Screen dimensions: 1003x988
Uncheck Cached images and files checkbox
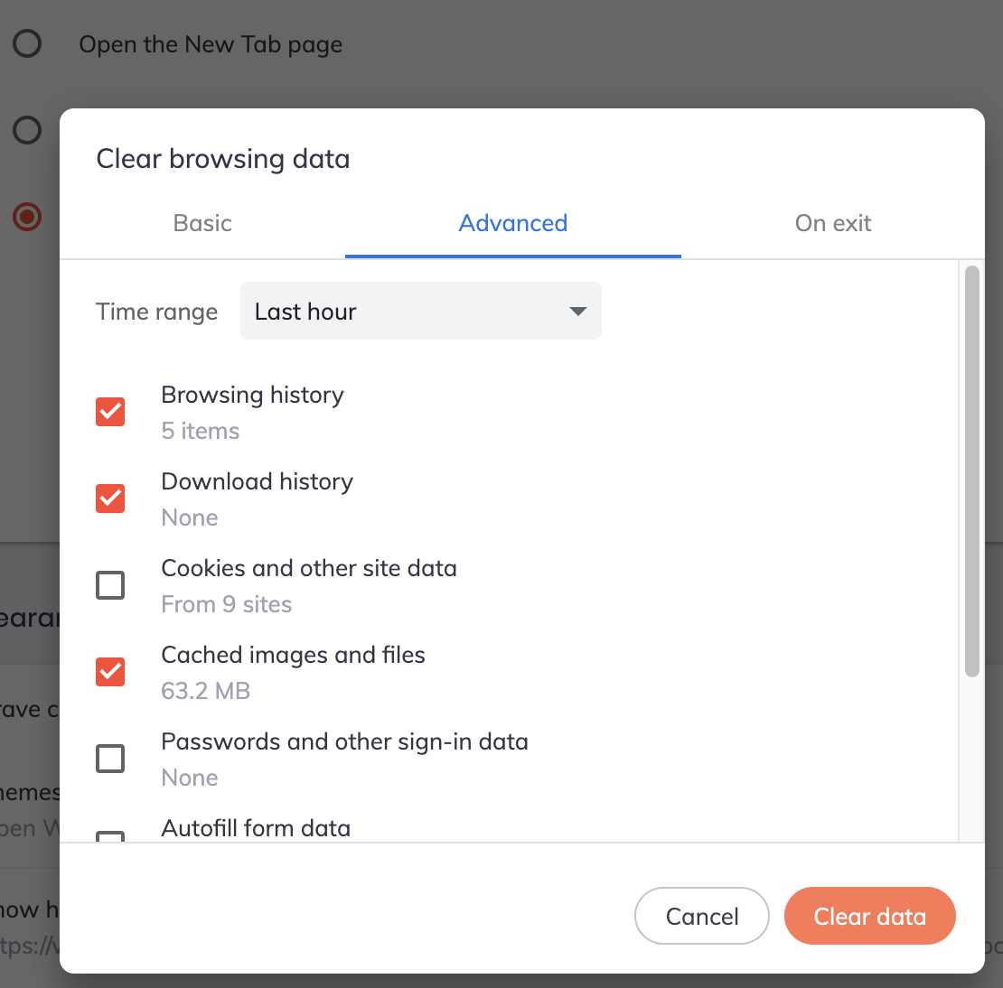tap(110, 672)
